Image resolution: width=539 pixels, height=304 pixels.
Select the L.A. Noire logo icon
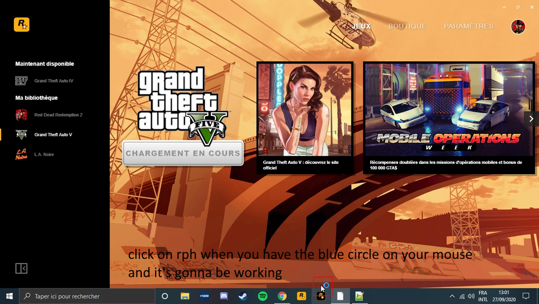click(x=21, y=154)
